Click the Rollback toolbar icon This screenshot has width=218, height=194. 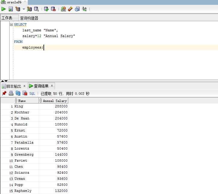click(x=53, y=9)
